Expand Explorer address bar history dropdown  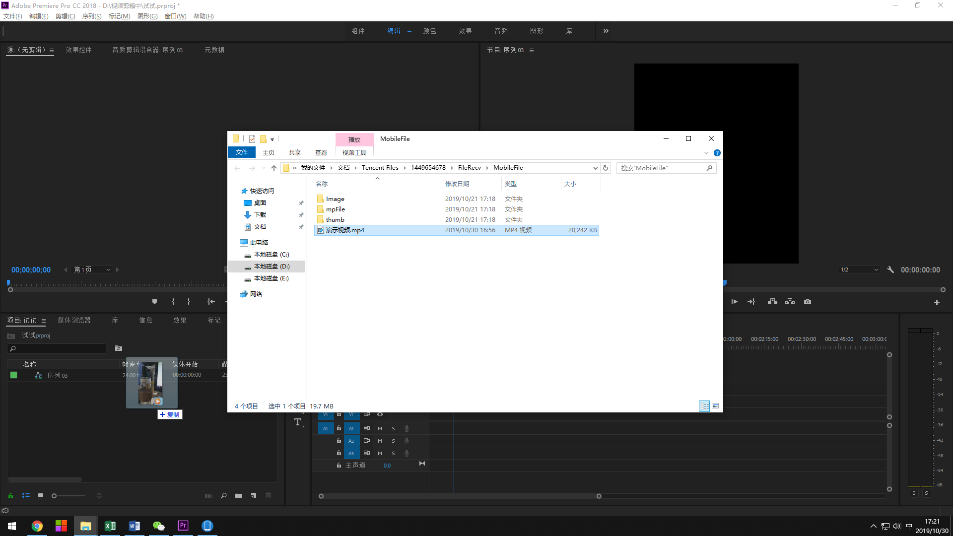tap(595, 168)
